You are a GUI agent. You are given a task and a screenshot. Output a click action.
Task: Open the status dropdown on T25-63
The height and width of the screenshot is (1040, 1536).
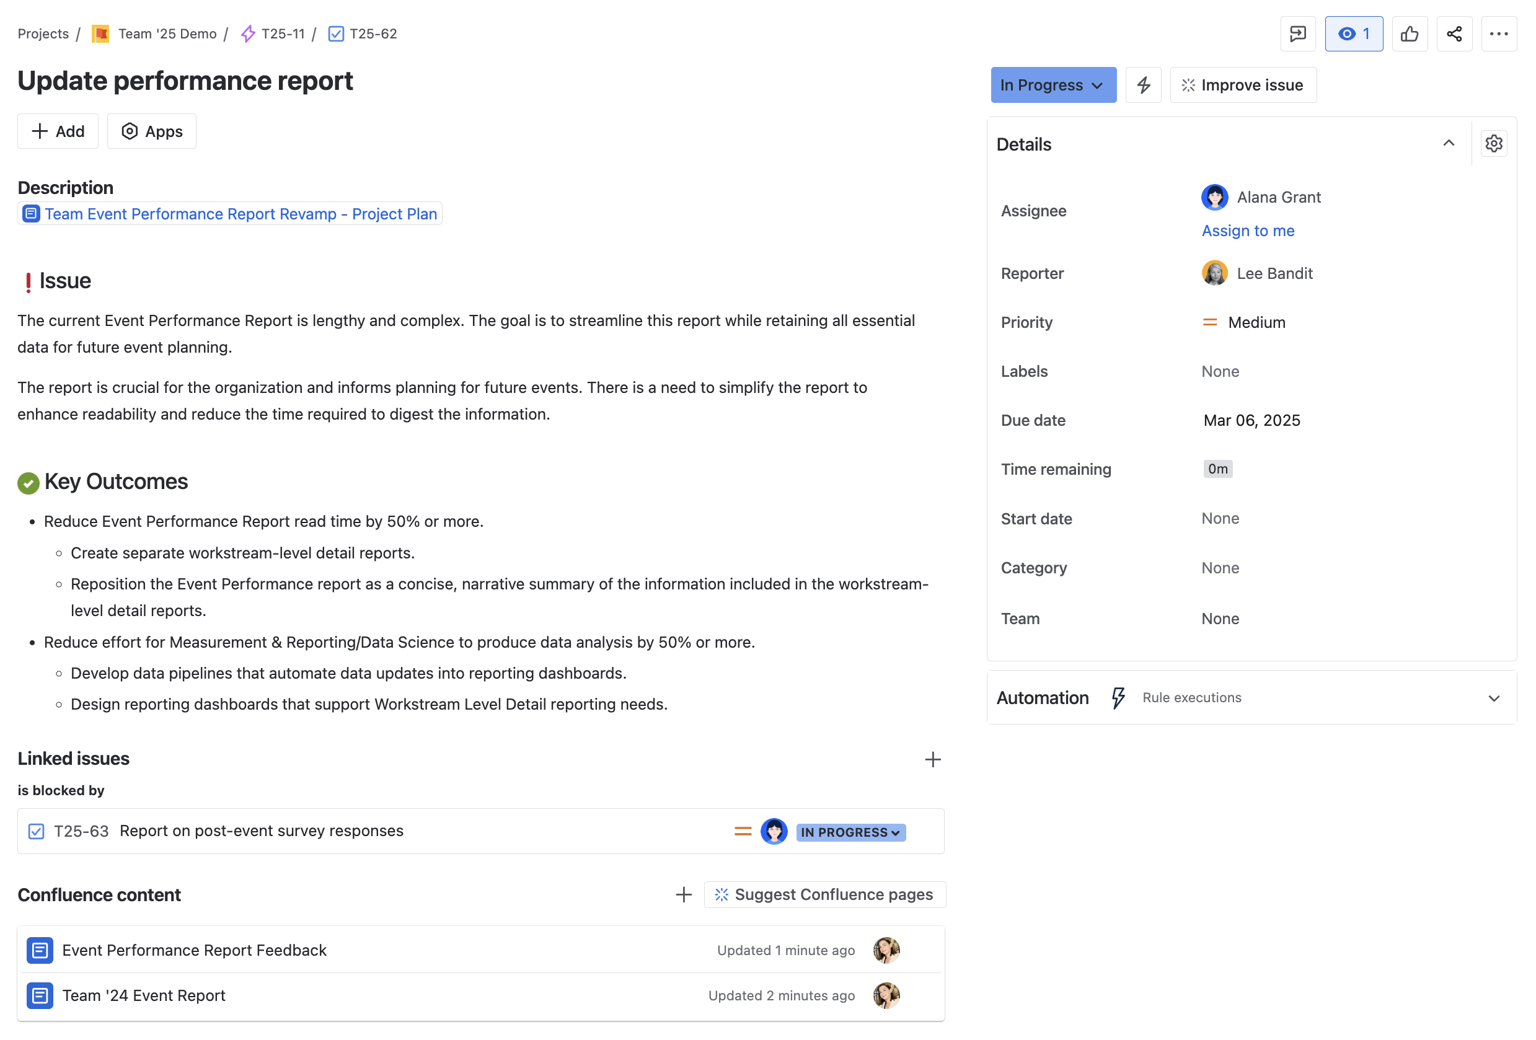point(850,832)
